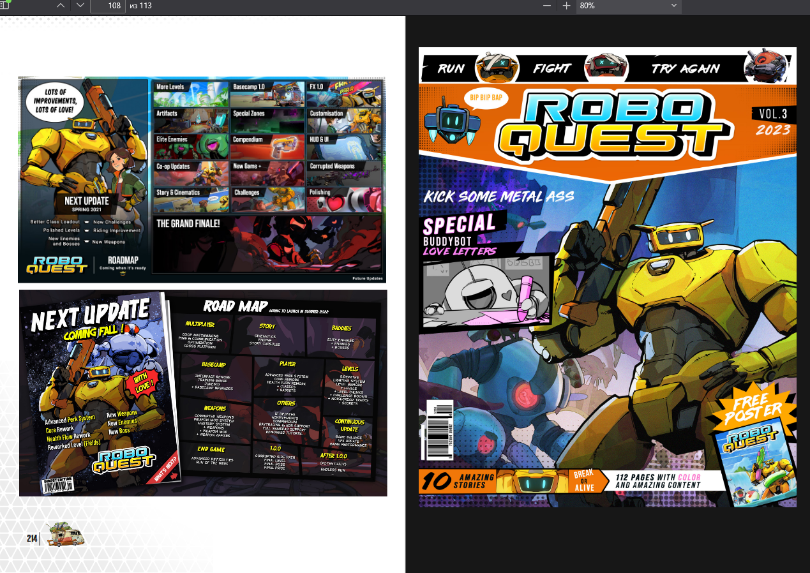Click the 'ROAD MAP' heading in lower image
The height and width of the screenshot is (573, 810).
236,306
